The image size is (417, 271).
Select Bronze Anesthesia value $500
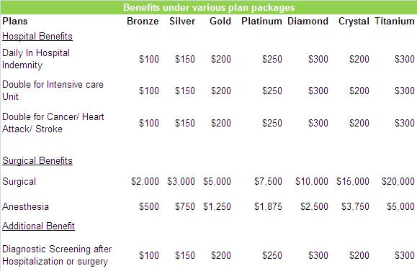149,206
